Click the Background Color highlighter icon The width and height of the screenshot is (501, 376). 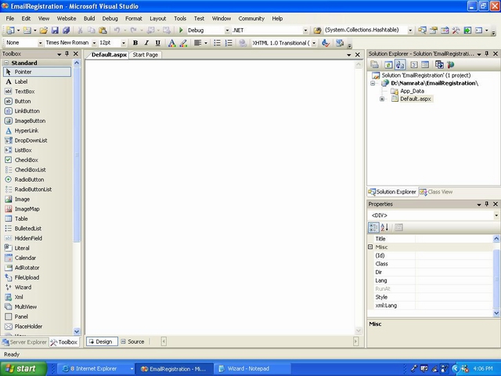click(x=183, y=43)
